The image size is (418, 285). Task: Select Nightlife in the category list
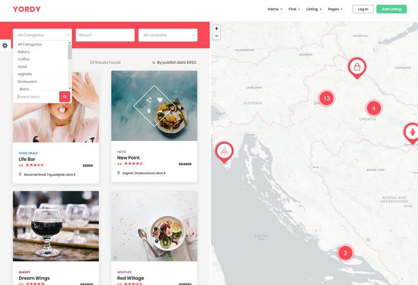(25, 74)
